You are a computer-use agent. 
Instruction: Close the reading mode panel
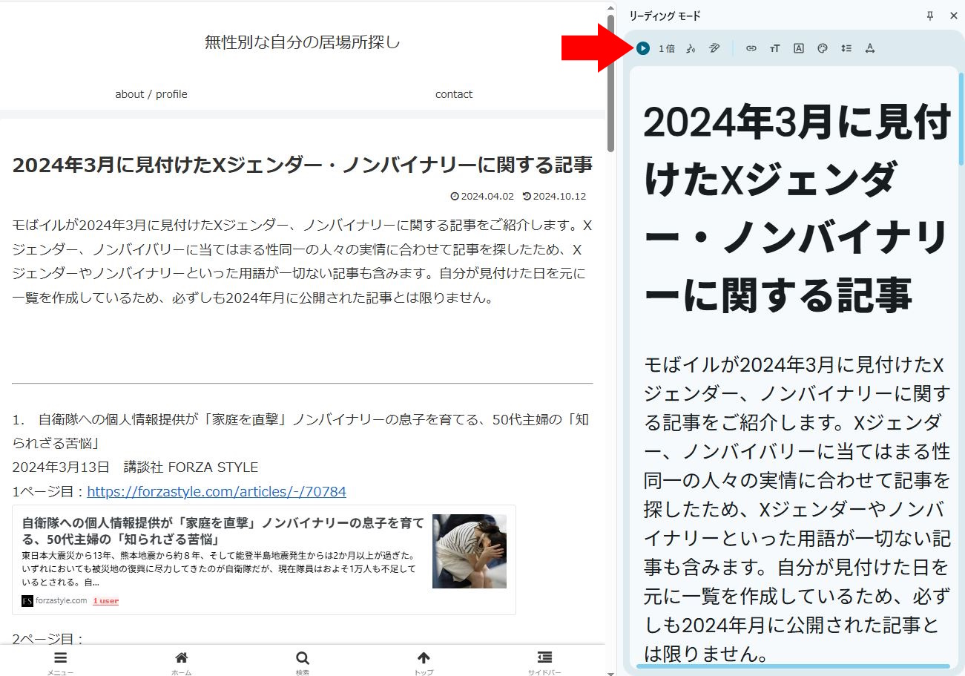953,16
